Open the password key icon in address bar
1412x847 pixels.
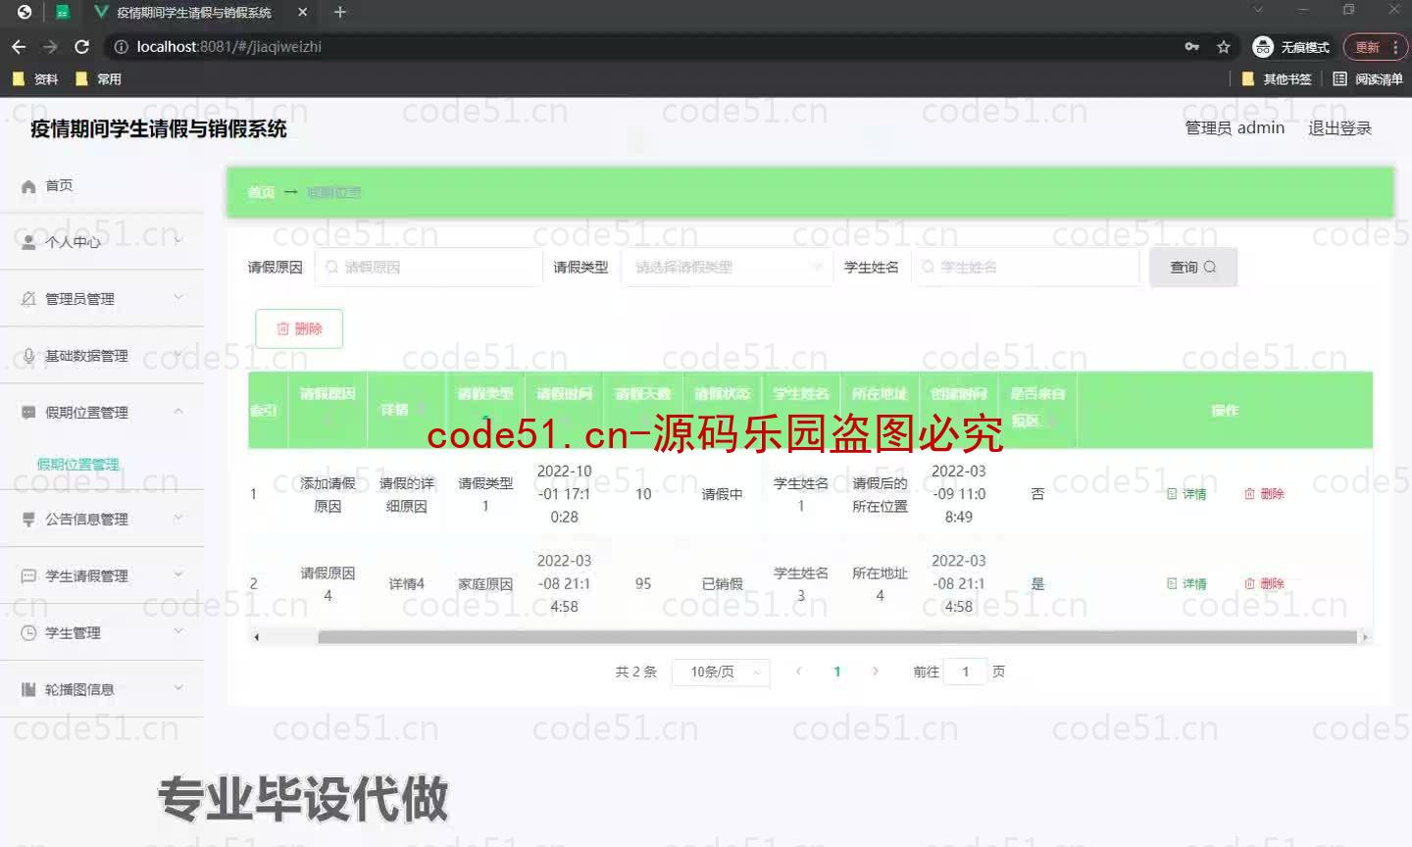(x=1192, y=46)
